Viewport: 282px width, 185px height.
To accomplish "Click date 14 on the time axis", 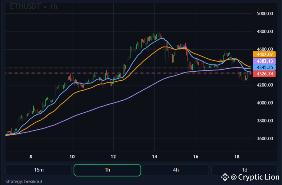I will click(x=154, y=157).
